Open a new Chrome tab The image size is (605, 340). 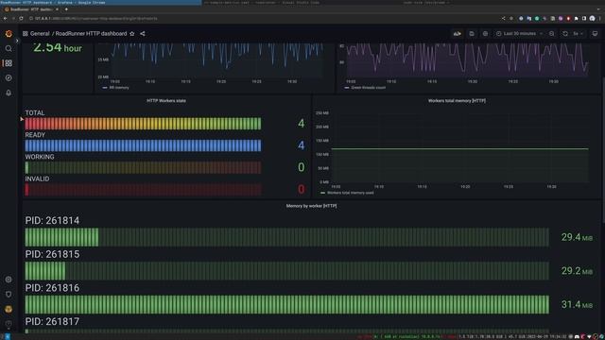point(66,9)
